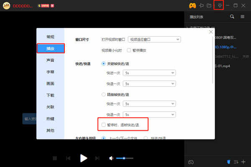Switch to 热键 settings tab
The height and width of the screenshot is (167, 251).
[51, 119]
